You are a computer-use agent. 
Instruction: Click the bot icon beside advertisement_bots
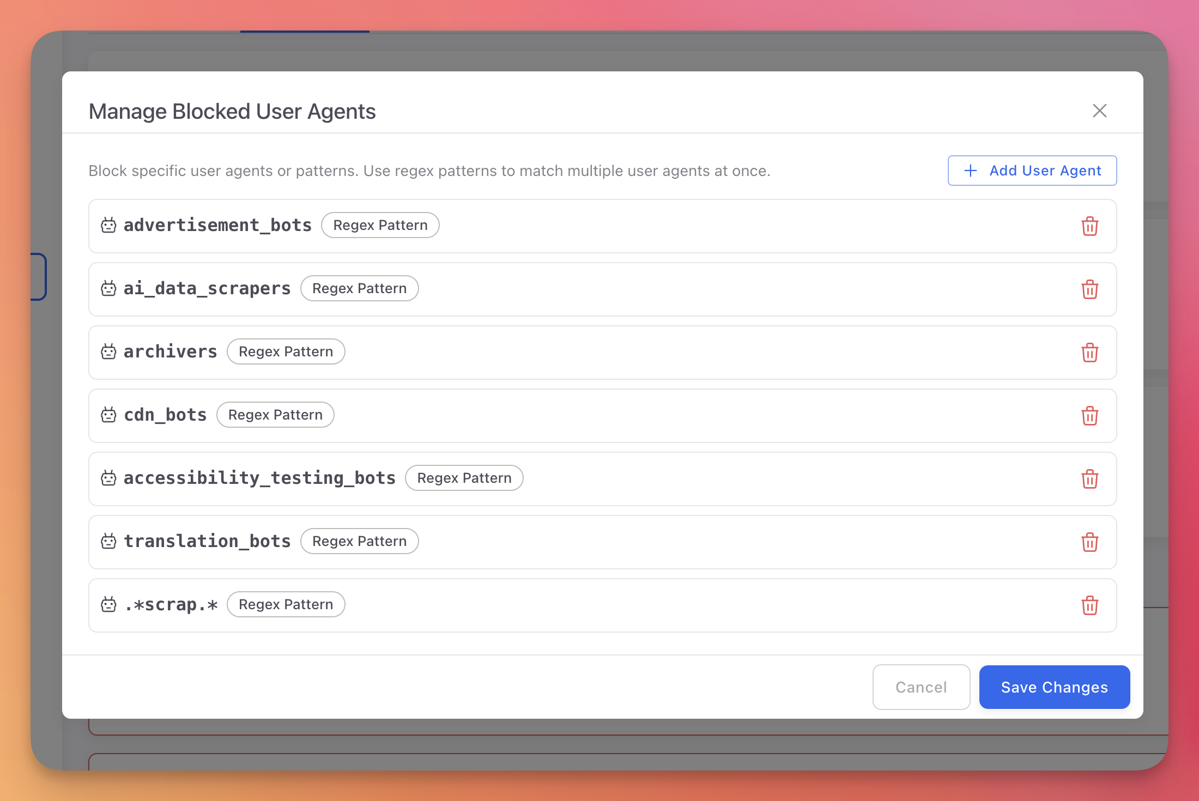tap(108, 225)
